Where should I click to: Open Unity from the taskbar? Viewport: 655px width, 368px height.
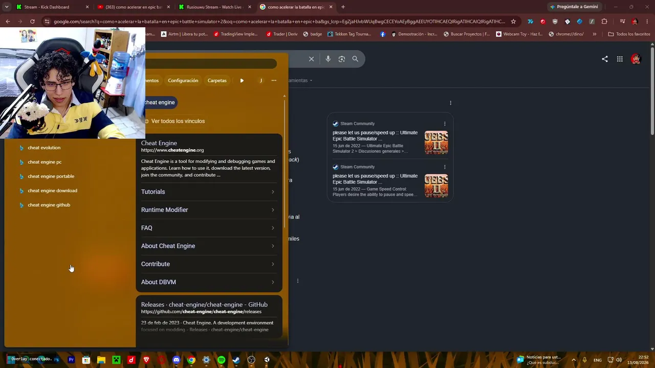pos(267,360)
